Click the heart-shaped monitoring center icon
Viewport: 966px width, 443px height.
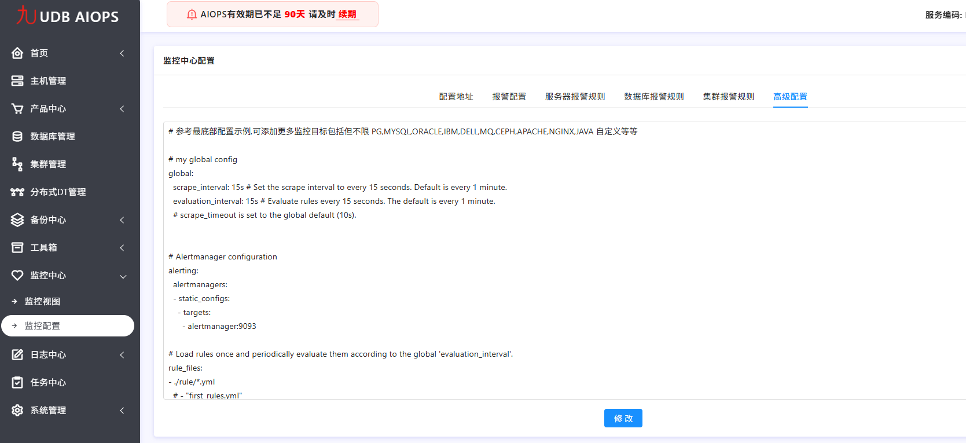pyautogui.click(x=17, y=276)
